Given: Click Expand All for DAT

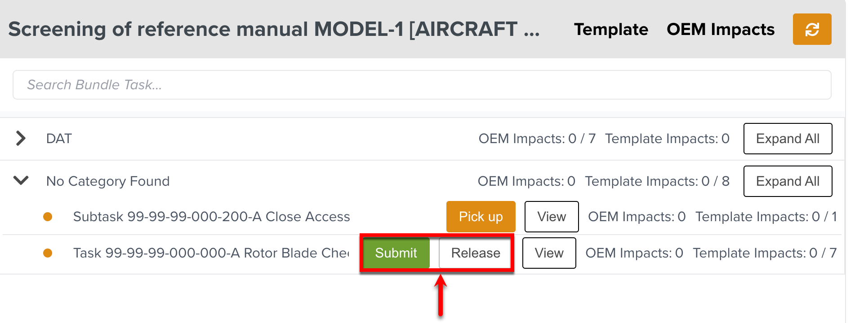Looking at the screenshot, I should [788, 139].
